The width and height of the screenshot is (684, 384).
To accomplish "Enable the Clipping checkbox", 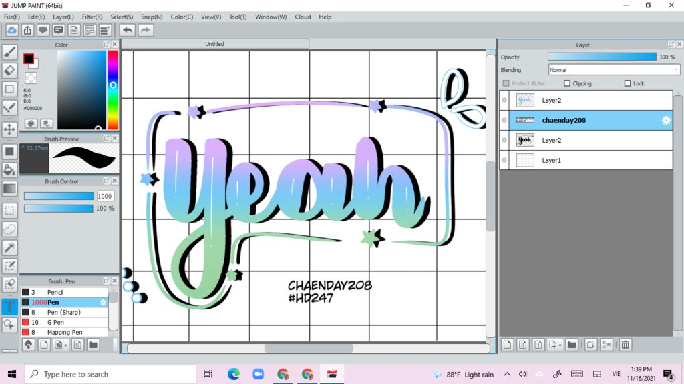I will coord(567,83).
